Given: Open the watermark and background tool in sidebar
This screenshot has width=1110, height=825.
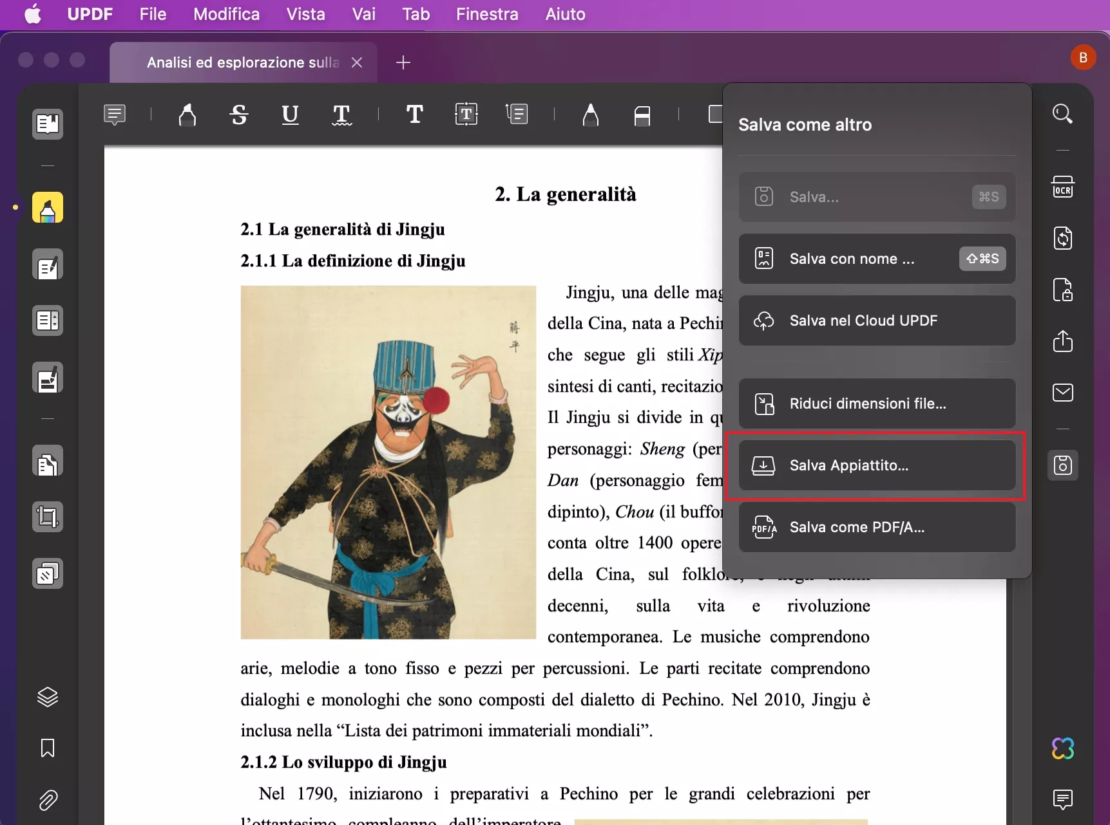Looking at the screenshot, I should coord(48,573).
